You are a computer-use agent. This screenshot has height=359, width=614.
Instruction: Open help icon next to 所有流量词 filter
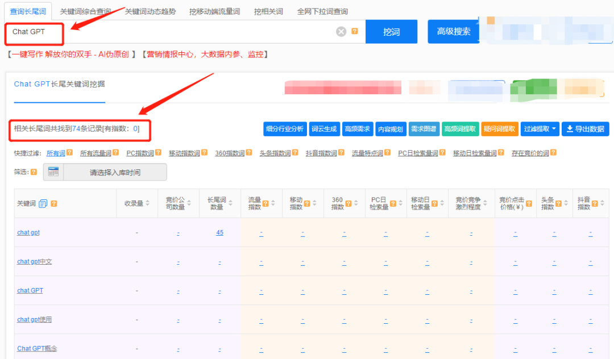[x=115, y=152]
